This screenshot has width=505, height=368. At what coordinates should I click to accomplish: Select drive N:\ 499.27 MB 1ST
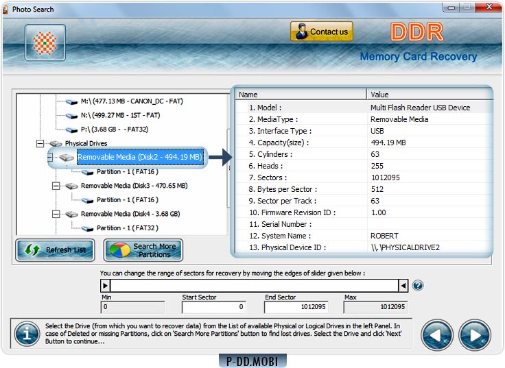[121, 115]
